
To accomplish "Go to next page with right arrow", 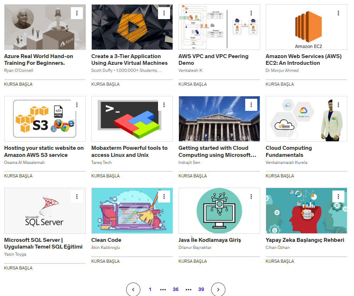I will (x=218, y=290).
